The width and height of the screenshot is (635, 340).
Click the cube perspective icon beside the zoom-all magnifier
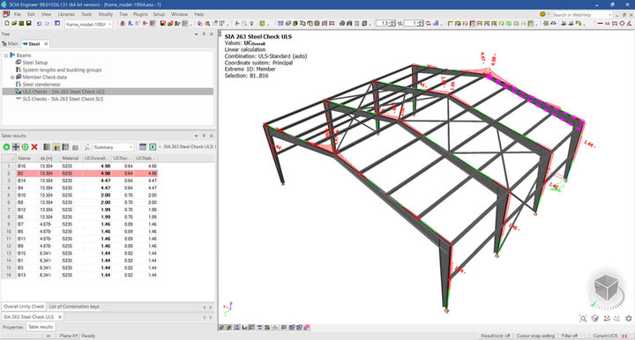click(595, 319)
